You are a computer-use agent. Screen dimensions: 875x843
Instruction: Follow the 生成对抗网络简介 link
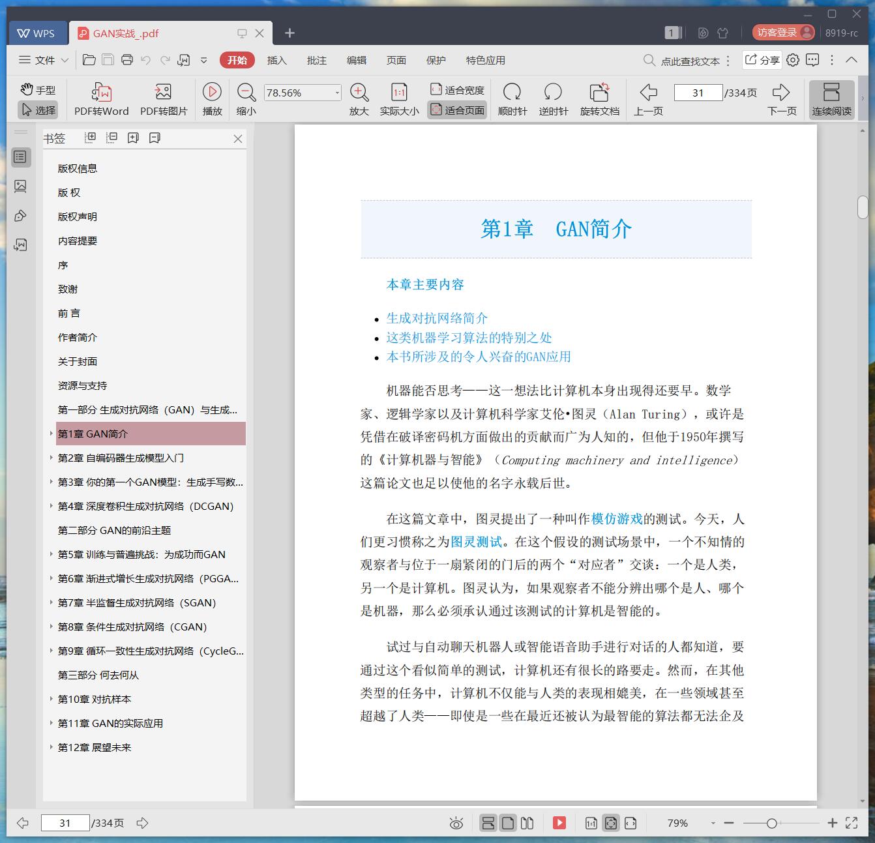[437, 318]
